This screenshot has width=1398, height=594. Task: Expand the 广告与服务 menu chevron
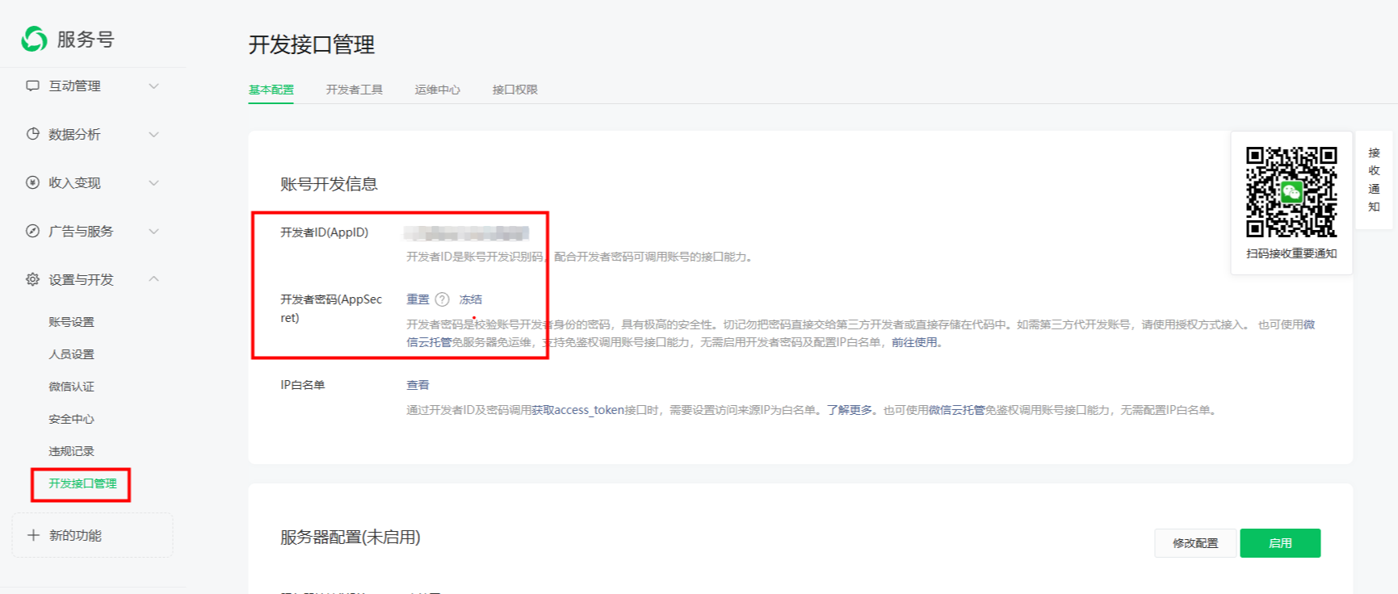click(x=153, y=231)
